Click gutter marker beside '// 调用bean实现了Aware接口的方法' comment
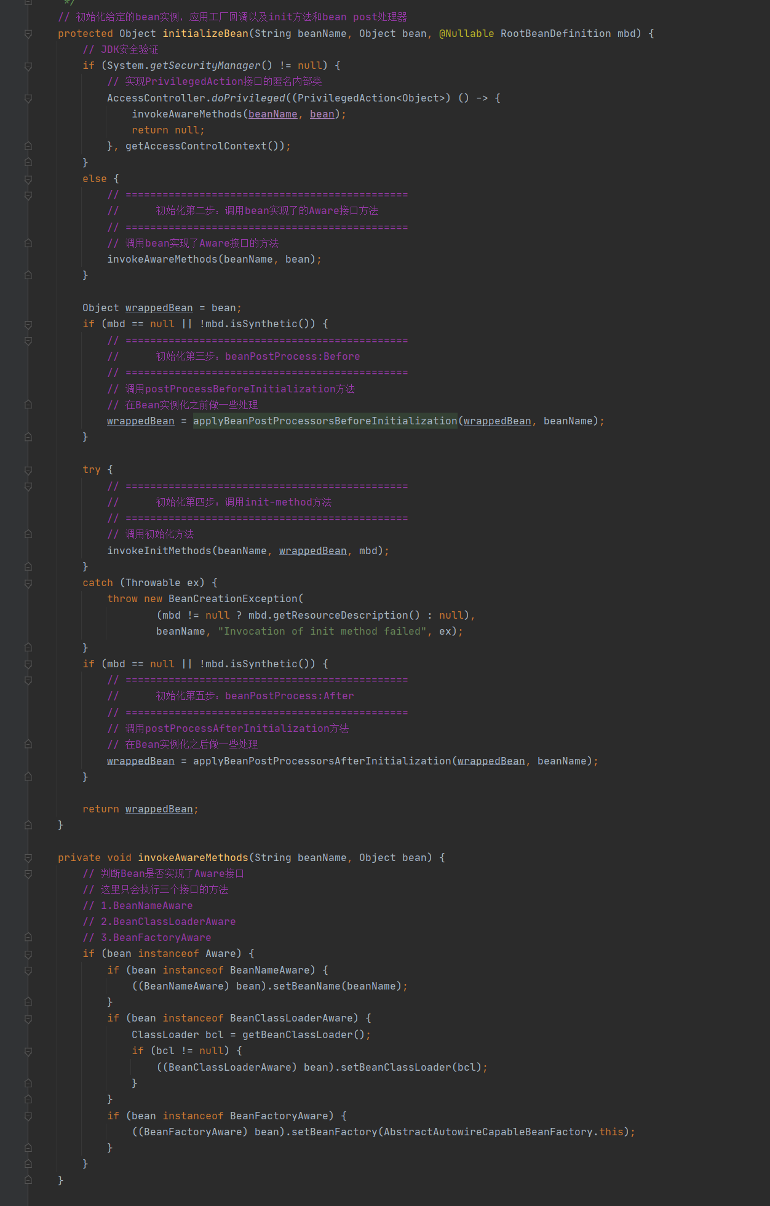Viewport: 770px width, 1206px height. coord(28,244)
